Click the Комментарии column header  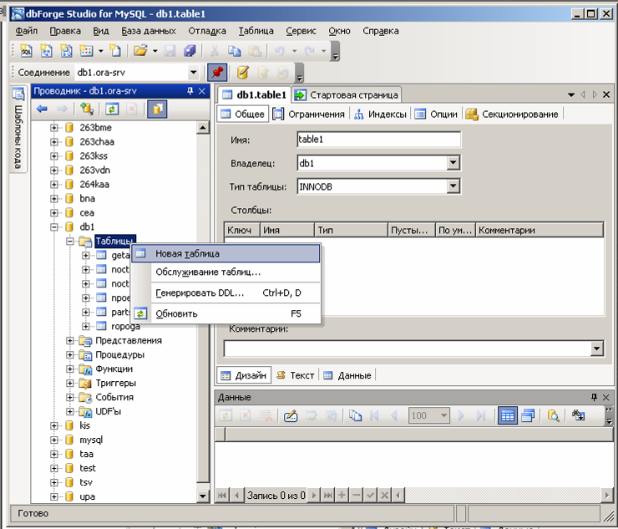click(x=539, y=230)
